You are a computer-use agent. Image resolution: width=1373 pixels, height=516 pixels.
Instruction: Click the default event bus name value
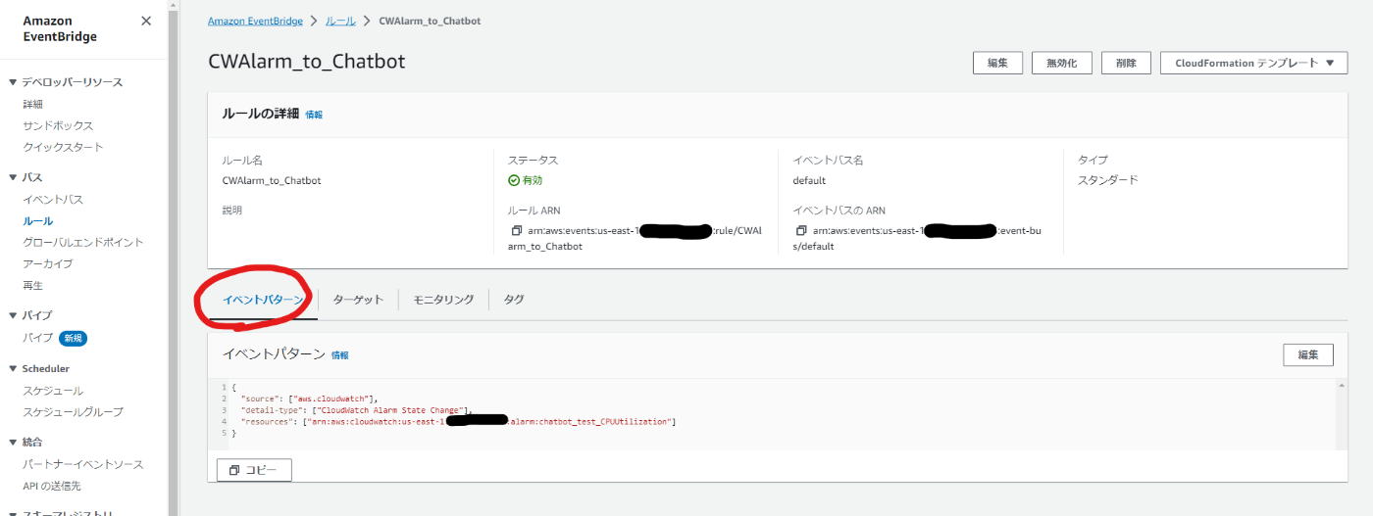pos(809,180)
